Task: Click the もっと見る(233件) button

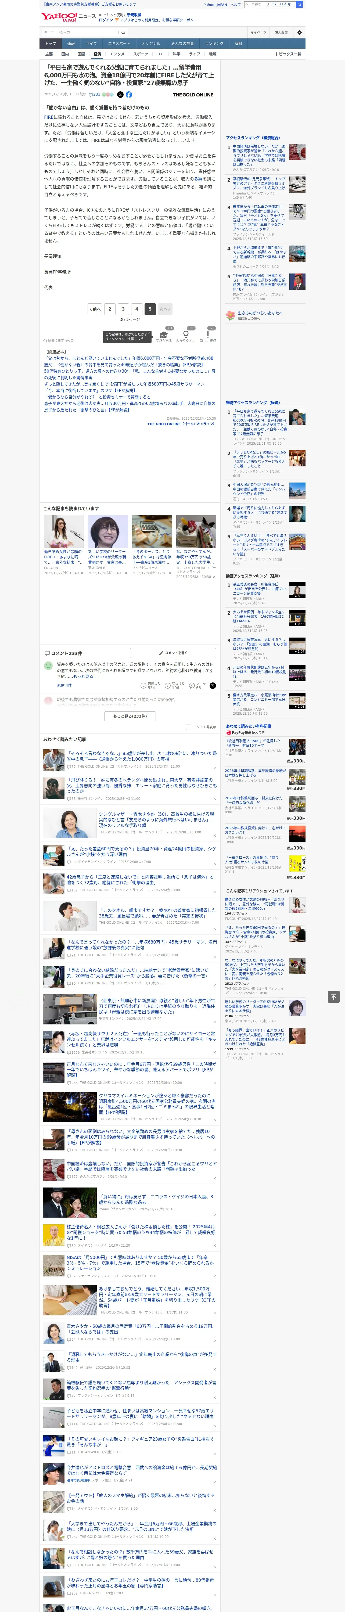Action: pyautogui.click(x=130, y=716)
